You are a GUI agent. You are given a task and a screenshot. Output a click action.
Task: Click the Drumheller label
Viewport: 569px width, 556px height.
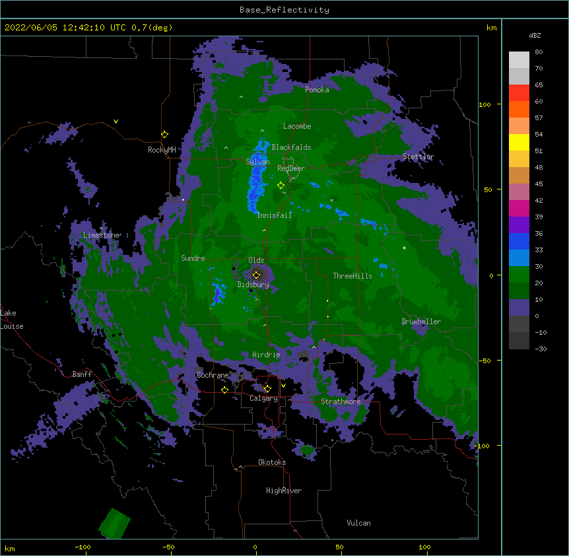421,322
